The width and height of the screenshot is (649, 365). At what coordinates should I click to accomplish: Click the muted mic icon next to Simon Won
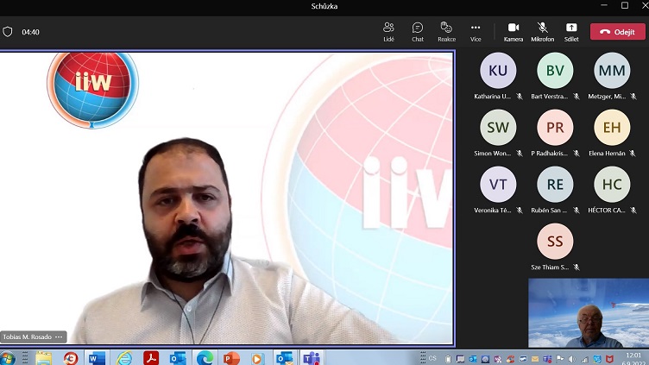click(519, 154)
